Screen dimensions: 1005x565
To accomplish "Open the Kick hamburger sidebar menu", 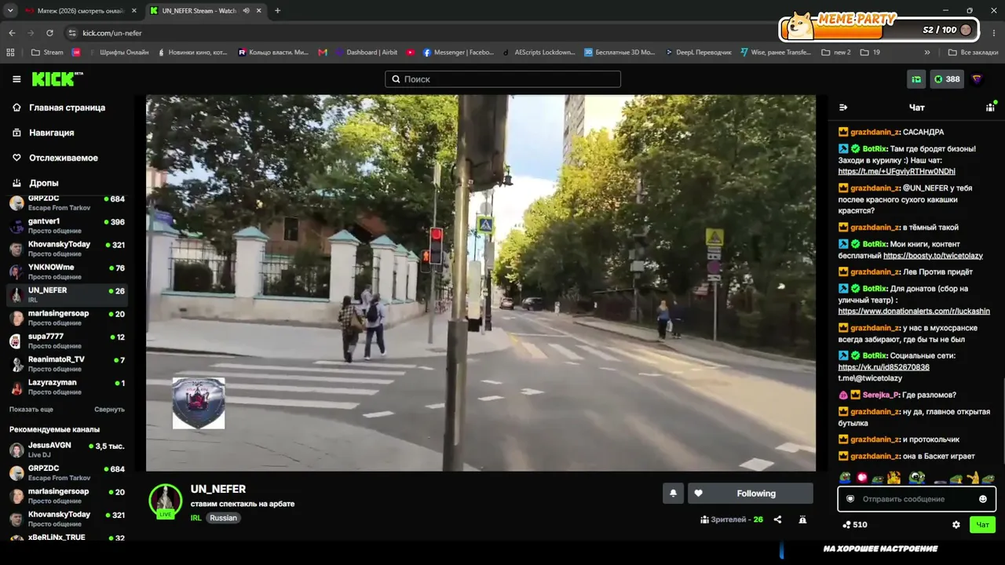I will pyautogui.click(x=16, y=79).
